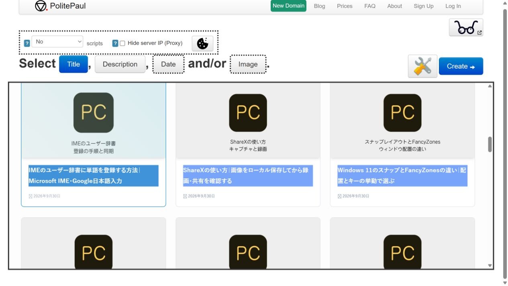Select the Image selector button
This screenshot has width=508, height=286.
tap(248, 64)
